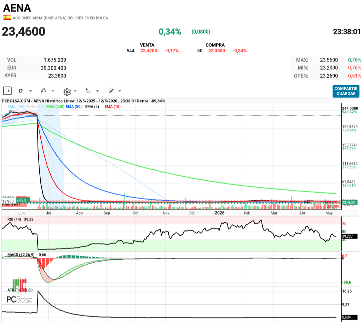Click the EUR value 39.300.403
This screenshot has width=363, height=322.
(53, 68)
